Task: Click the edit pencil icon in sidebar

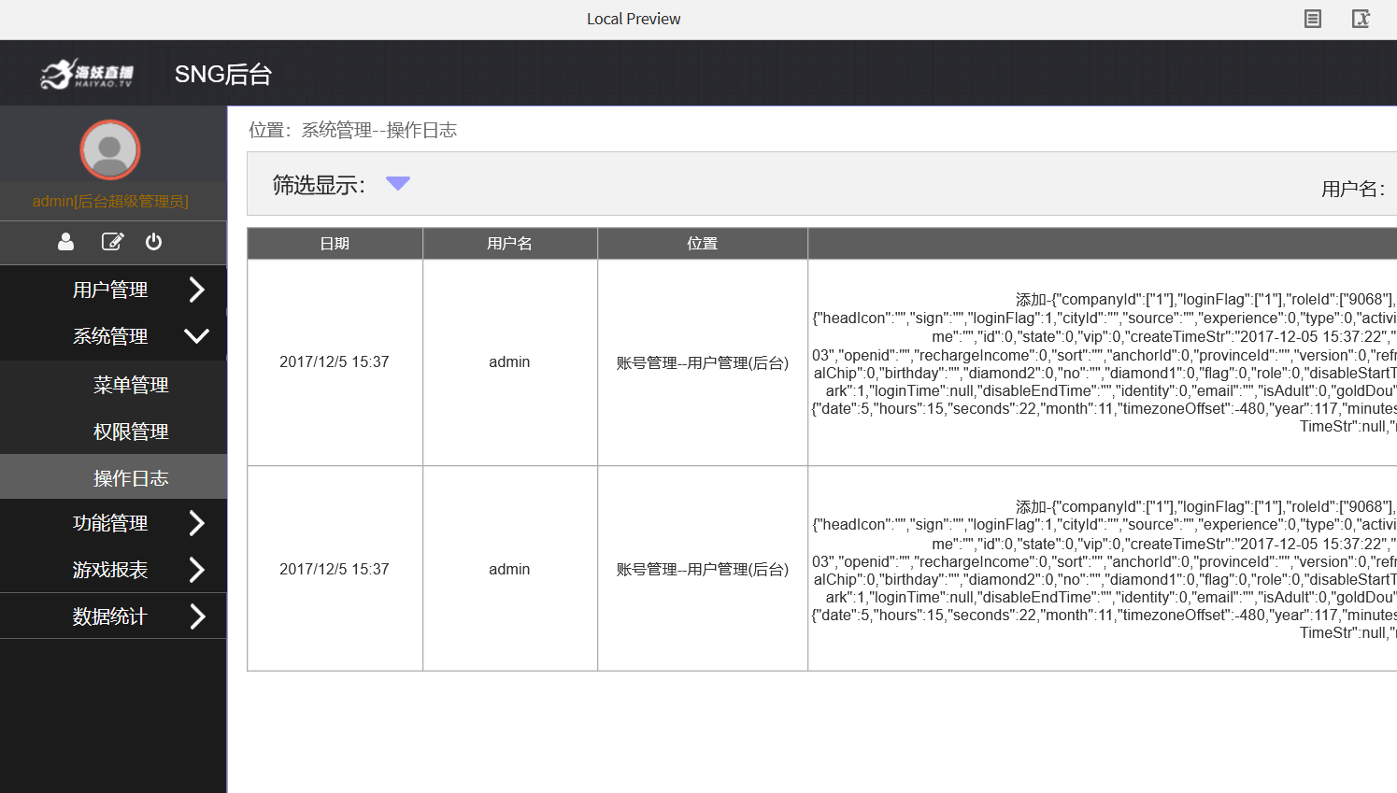Action: (112, 242)
